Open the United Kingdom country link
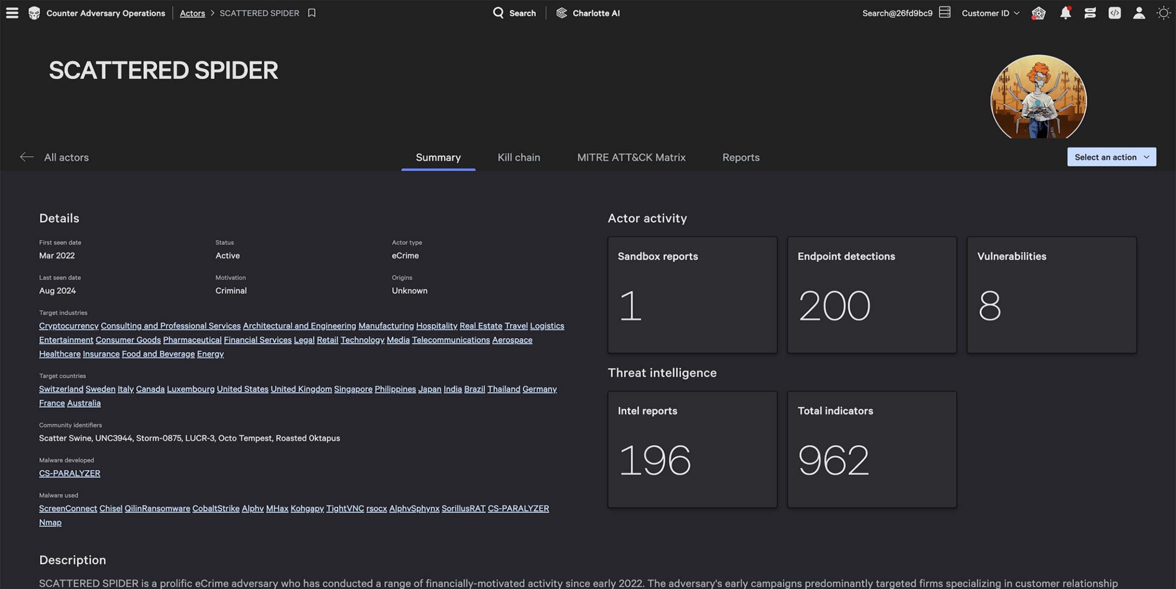The height and width of the screenshot is (589, 1176). (301, 389)
